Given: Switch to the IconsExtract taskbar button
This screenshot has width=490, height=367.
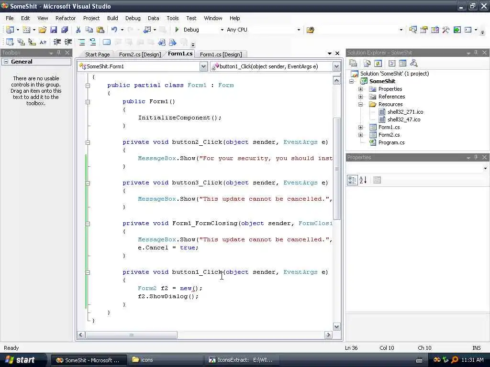Looking at the screenshot, I should (x=241, y=360).
